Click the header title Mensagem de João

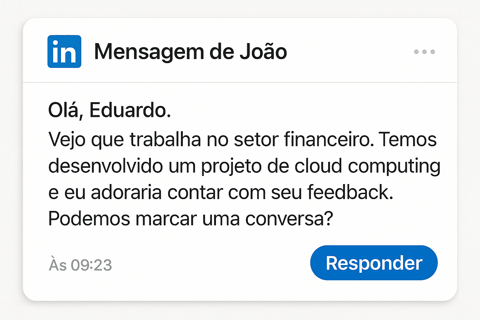coord(191,52)
